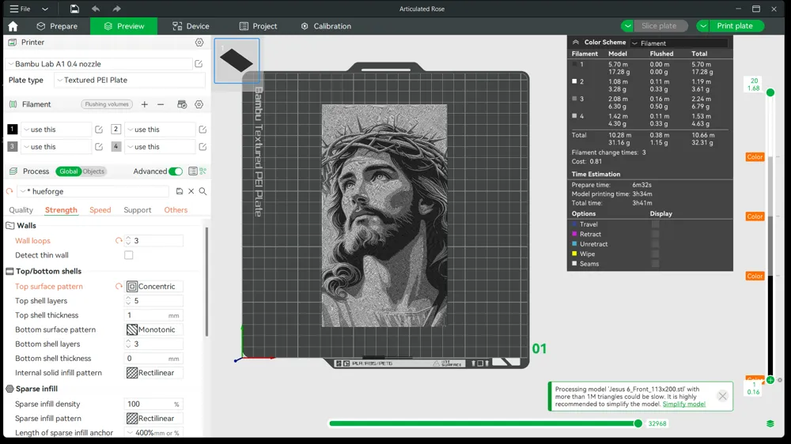Open Plate type Textured PEI Plate dropdown

point(130,80)
